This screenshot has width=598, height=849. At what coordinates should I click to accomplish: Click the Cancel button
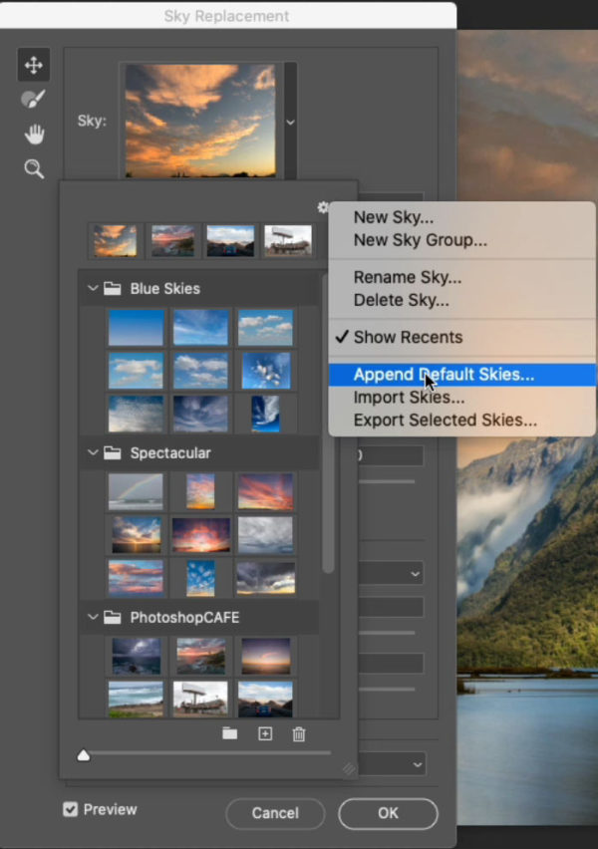275,813
